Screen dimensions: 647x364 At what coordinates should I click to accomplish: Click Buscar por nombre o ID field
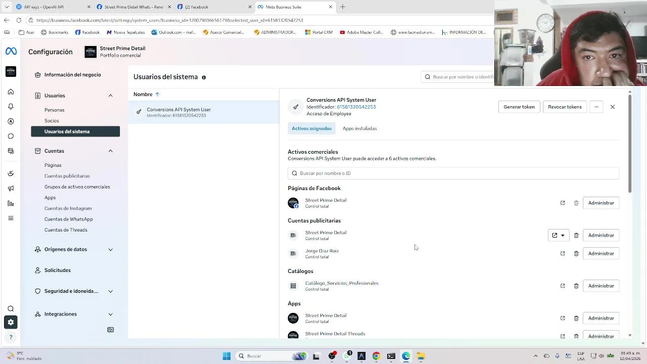(x=453, y=173)
